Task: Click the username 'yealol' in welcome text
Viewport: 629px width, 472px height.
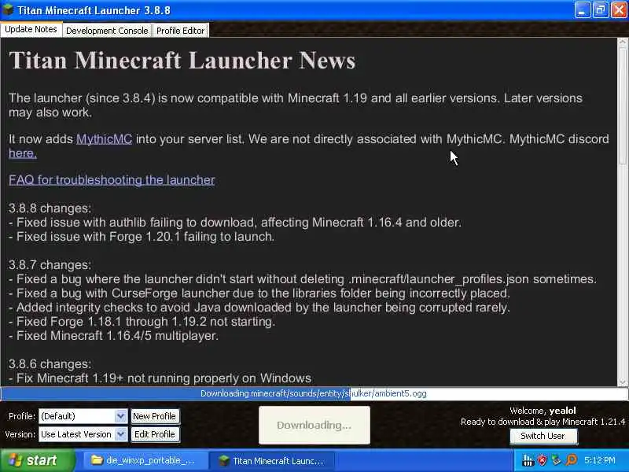Action: 562,411
